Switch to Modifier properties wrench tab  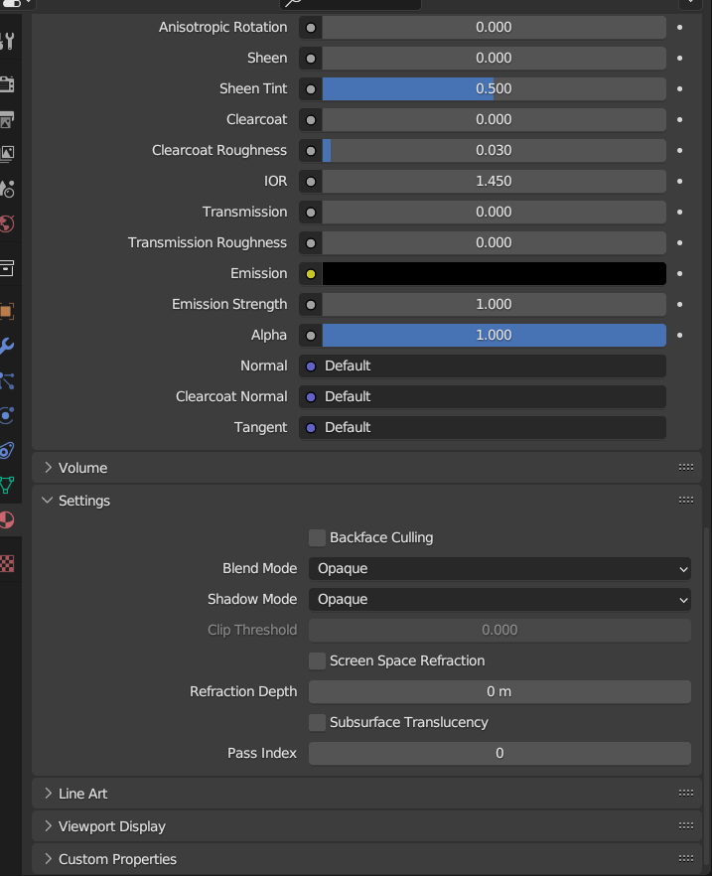point(7,346)
